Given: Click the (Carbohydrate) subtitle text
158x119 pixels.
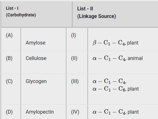Looking at the screenshot, I should (x=21, y=15).
